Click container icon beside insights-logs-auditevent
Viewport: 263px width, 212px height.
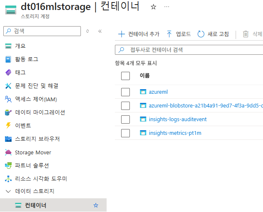(143, 119)
